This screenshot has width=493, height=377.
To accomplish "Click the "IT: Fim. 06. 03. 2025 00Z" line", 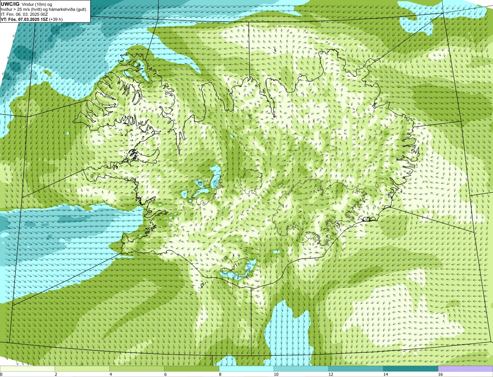I will coord(24,14).
